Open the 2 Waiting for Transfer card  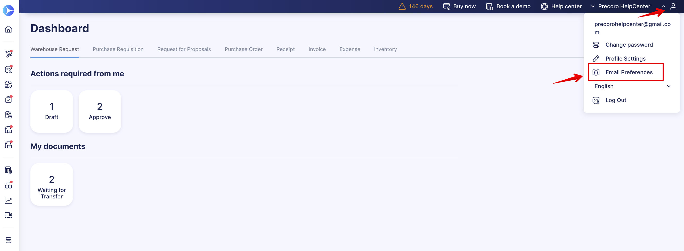(x=52, y=185)
